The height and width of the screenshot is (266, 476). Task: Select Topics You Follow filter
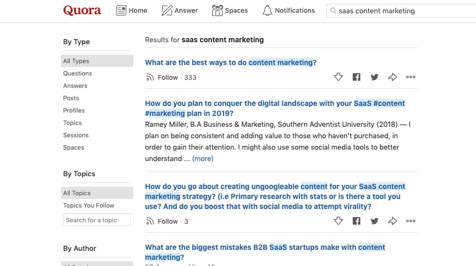click(89, 205)
